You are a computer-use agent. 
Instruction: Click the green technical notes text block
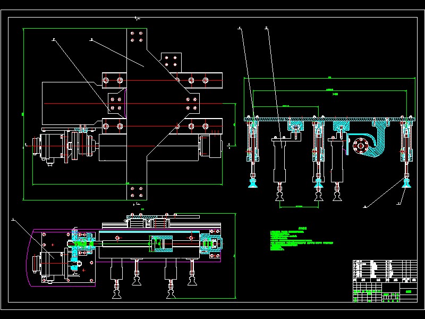tap(301, 239)
